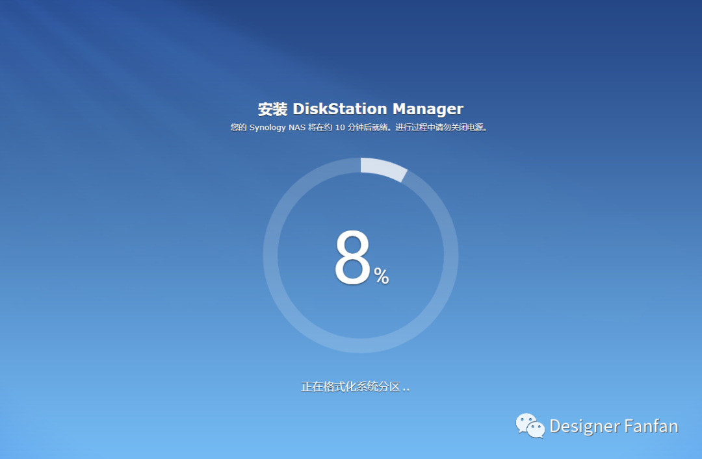Select the 8% progress value
Screen dimensions: 702x459
361,257
